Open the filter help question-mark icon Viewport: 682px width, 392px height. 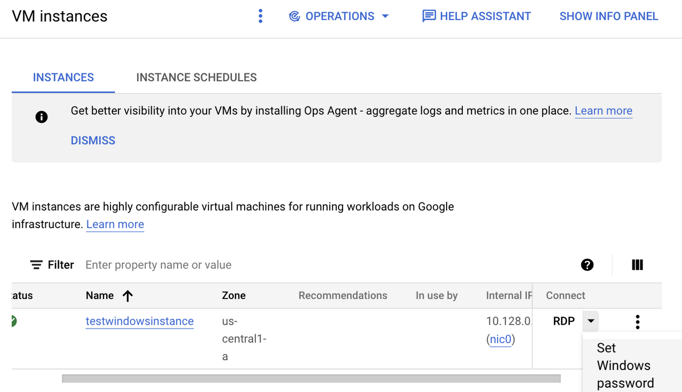(587, 265)
